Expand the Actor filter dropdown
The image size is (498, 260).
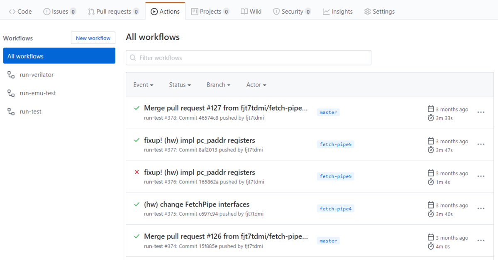pos(256,85)
